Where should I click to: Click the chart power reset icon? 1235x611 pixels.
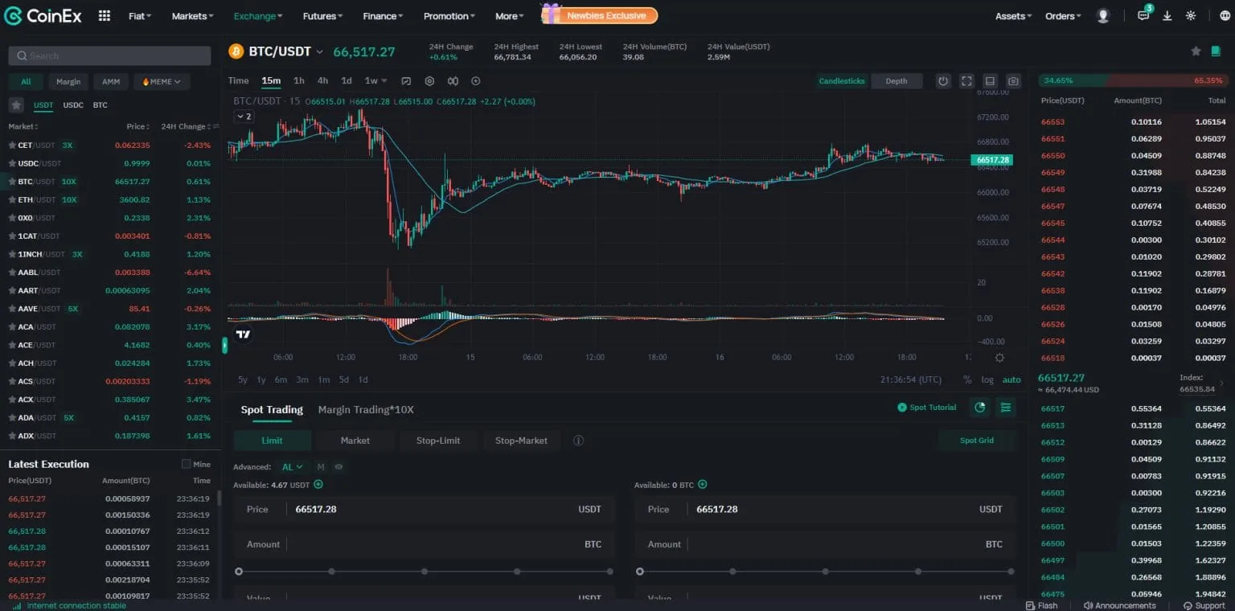(943, 81)
